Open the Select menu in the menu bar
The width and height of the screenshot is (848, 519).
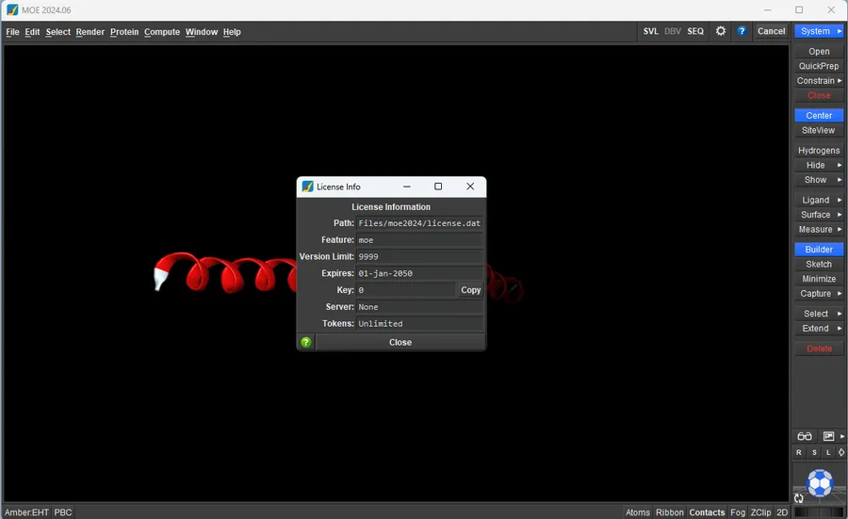(x=57, y=32)
